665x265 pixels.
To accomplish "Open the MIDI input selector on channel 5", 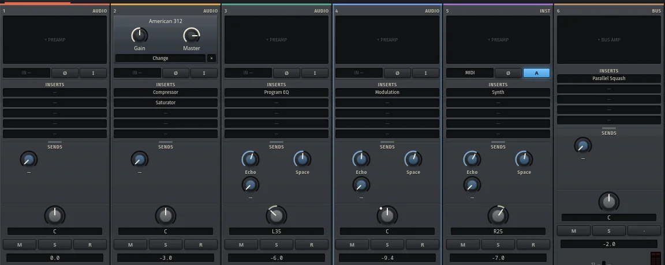I will pos(470,73).
